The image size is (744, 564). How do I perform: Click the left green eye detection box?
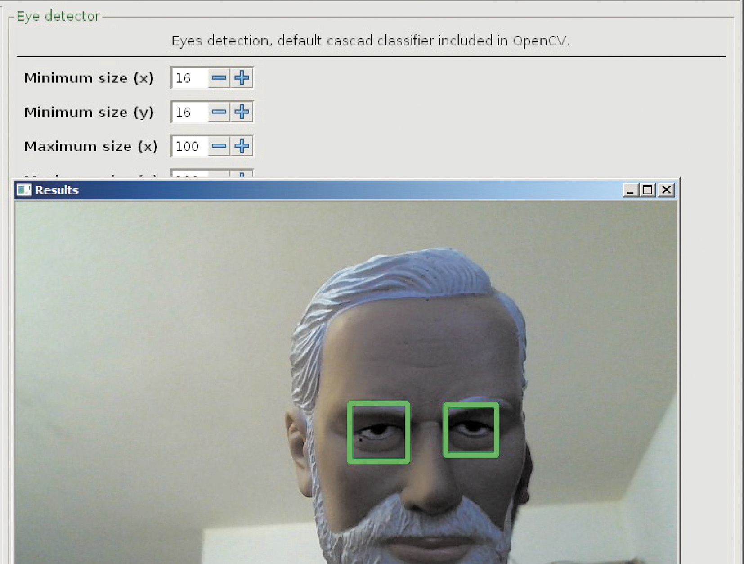379,432
